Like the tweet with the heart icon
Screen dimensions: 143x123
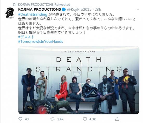(x=85, y=119)
